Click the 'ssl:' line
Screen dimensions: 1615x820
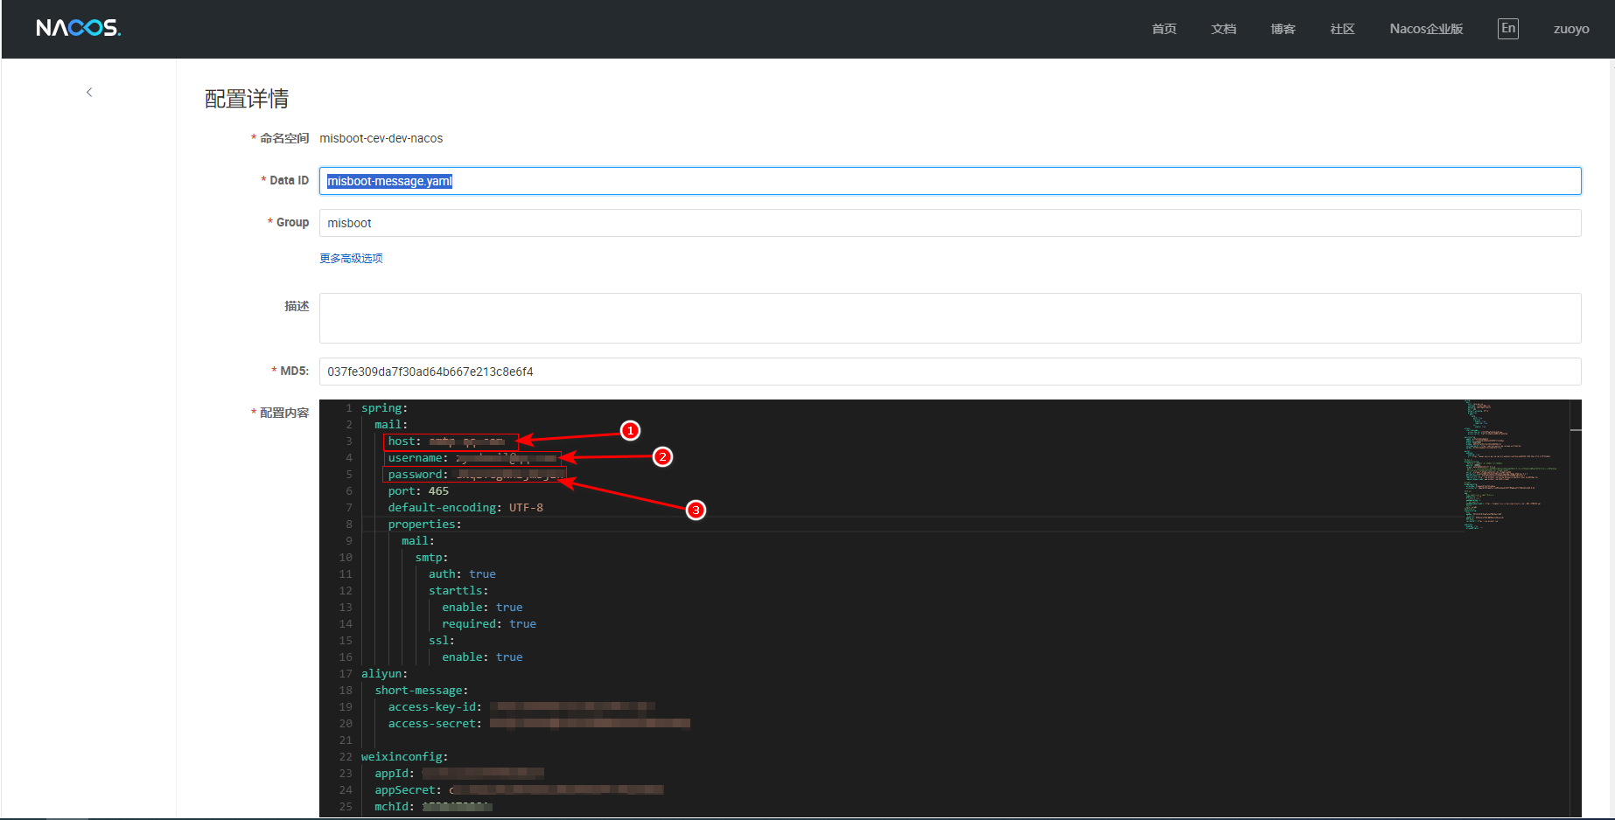tap(442, 641)
